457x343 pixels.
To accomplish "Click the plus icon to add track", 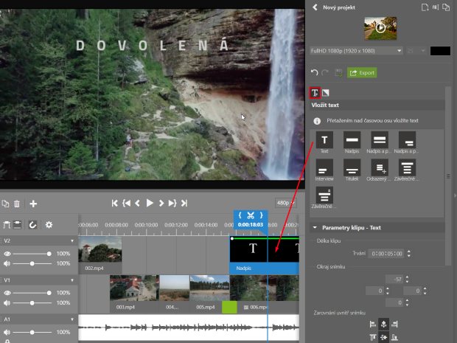I will (33, 204).
